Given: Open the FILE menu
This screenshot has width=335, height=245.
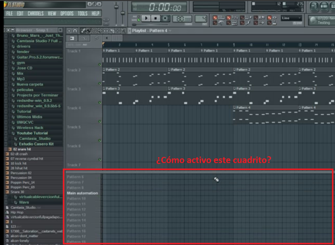Looking at the screenshot, I should coord(9,14).
